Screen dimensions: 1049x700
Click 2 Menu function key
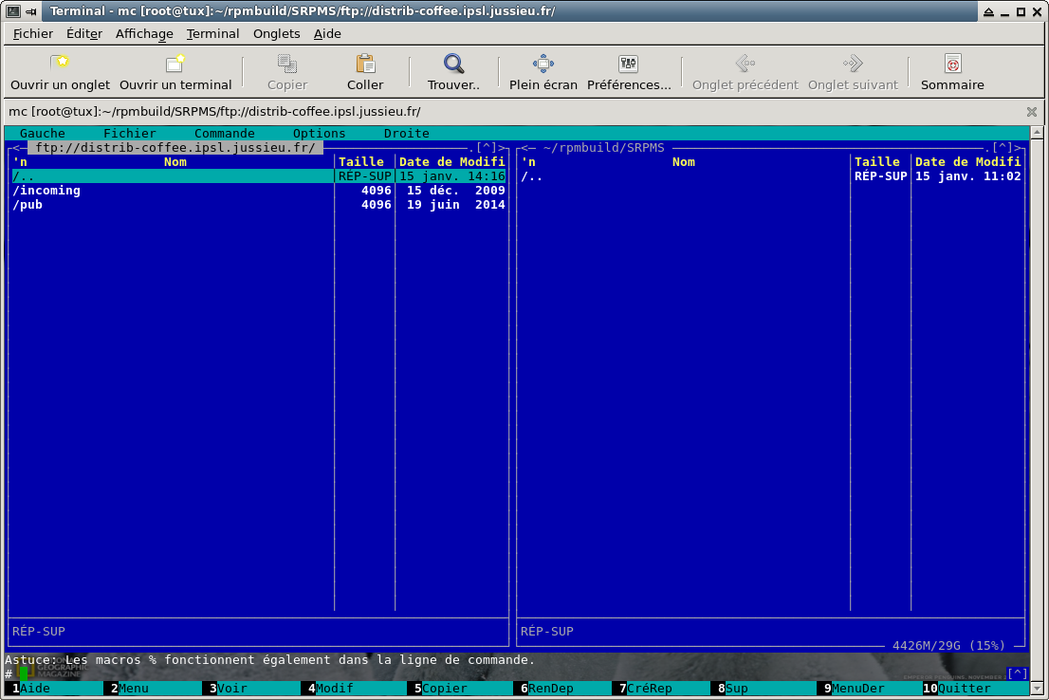(x=134, y=688)
